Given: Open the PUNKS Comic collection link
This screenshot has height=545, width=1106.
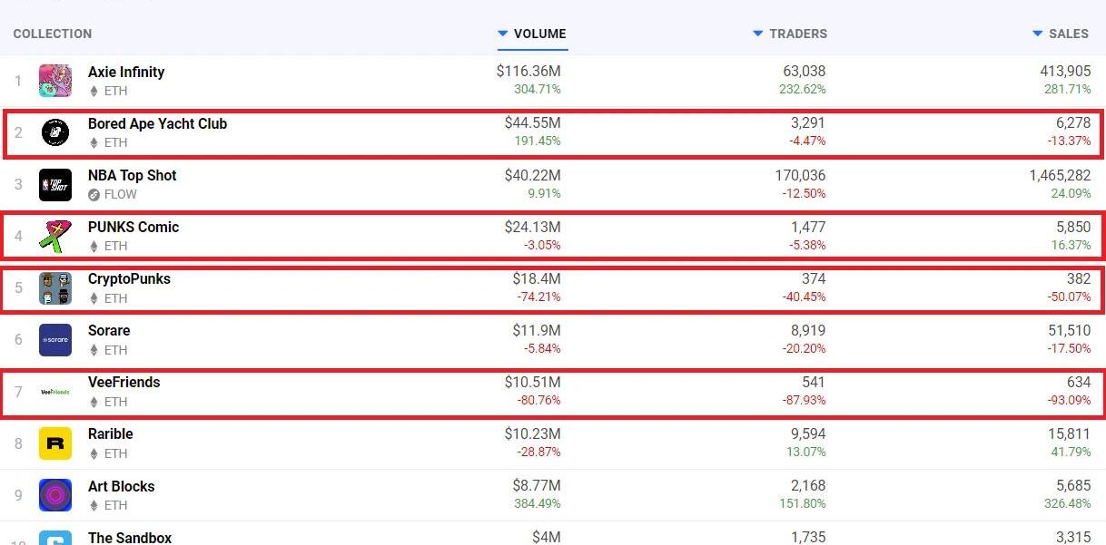Looking at the screenshot, I should (x=133, y=227).
